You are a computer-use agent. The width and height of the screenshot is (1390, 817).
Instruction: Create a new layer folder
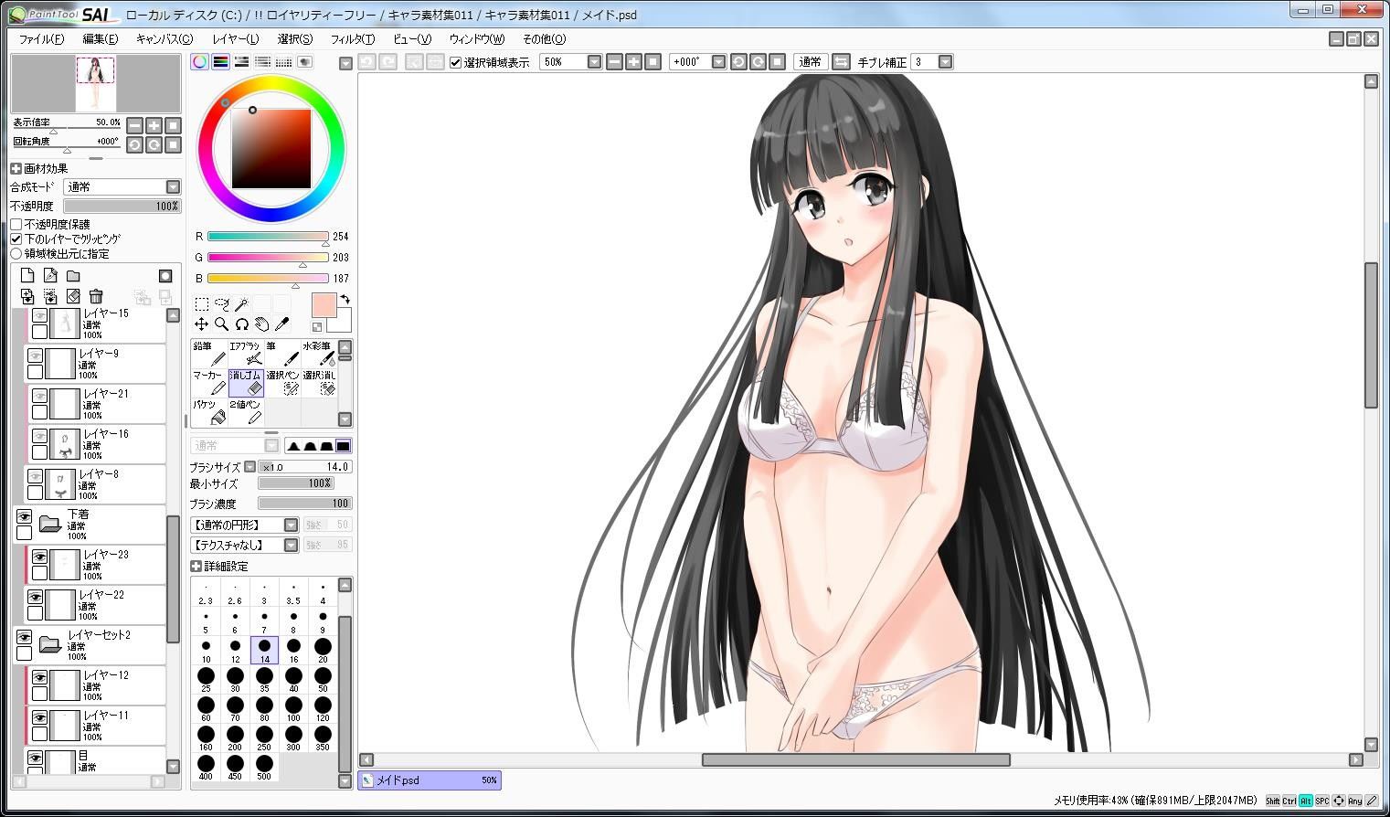pos(73,275)
